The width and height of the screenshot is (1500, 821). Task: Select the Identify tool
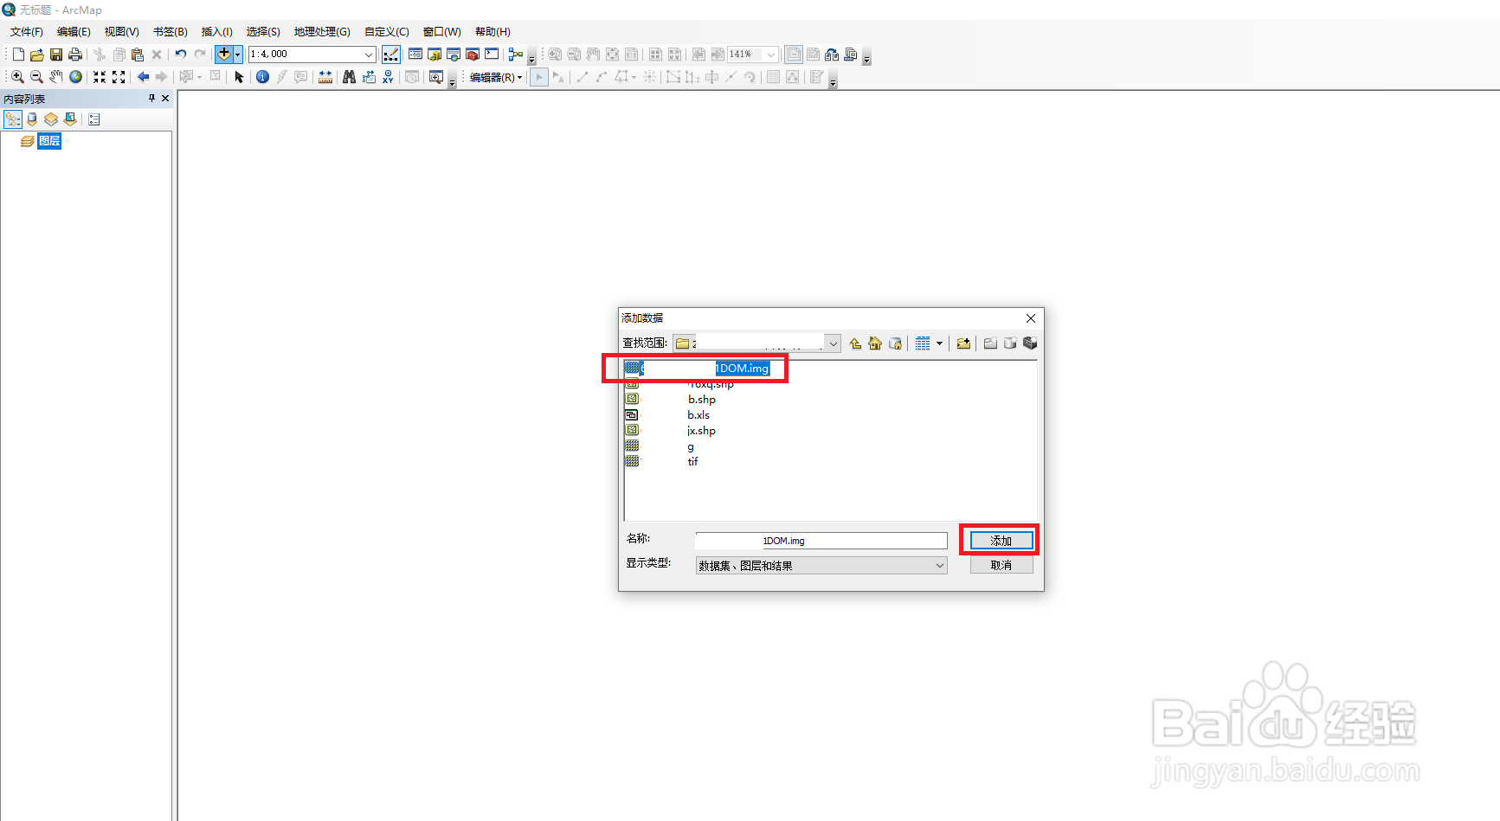[x=262, y=77]
